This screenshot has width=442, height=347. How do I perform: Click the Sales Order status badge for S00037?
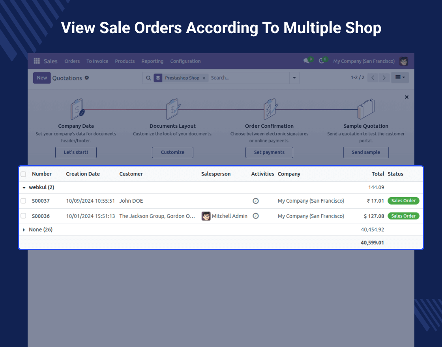pos(403,201)
